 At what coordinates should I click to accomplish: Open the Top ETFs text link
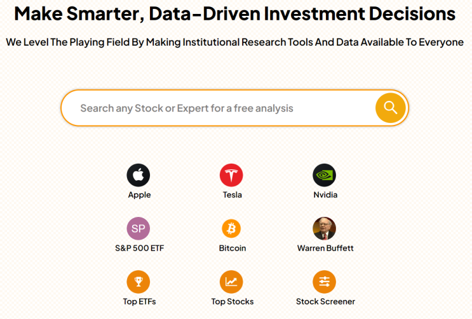tap(139, 301)
